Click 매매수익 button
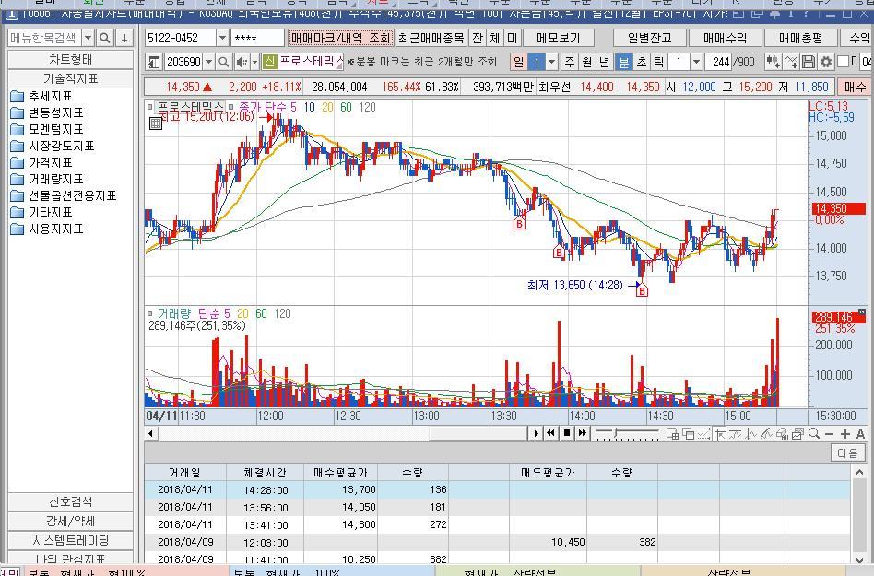874x576 pixels. (725, 38)
